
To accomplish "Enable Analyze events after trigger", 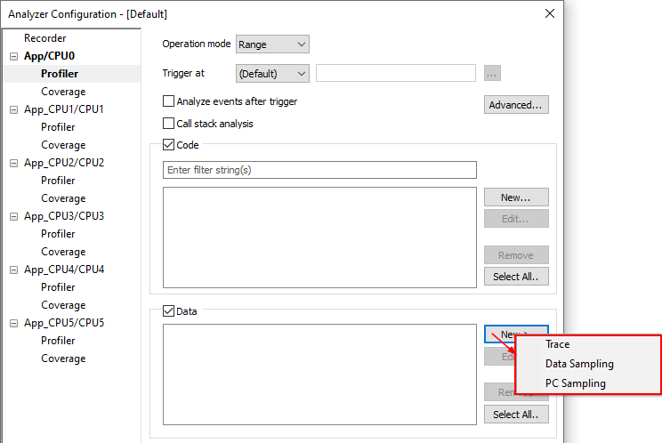I will point(169,101).
